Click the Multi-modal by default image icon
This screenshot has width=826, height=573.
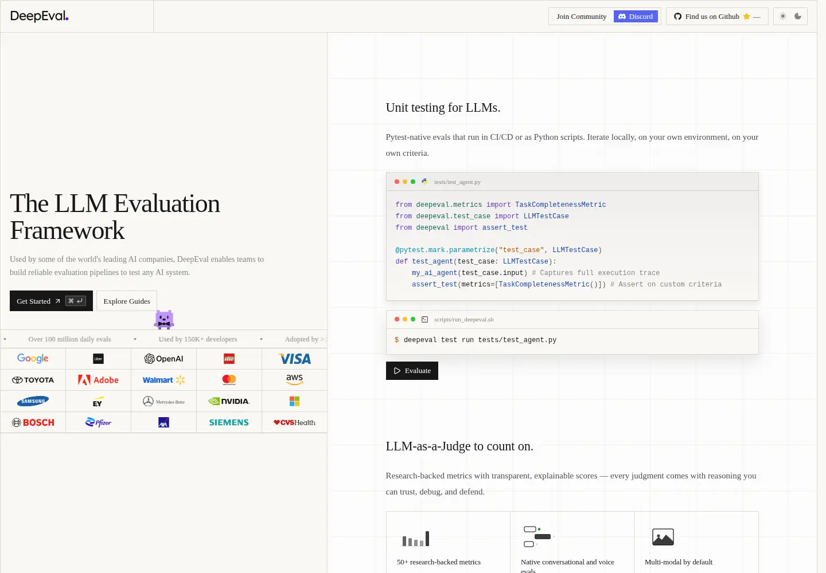tap(663, 537)
